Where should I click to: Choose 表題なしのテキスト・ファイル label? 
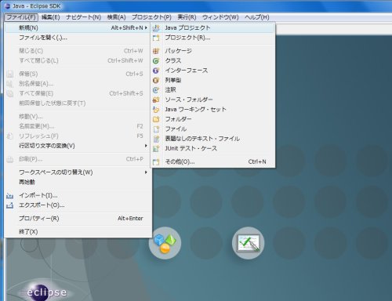202,139
